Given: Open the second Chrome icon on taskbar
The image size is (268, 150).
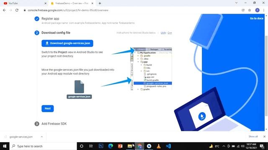Looking at the screenshot, I should pos(149,146).
